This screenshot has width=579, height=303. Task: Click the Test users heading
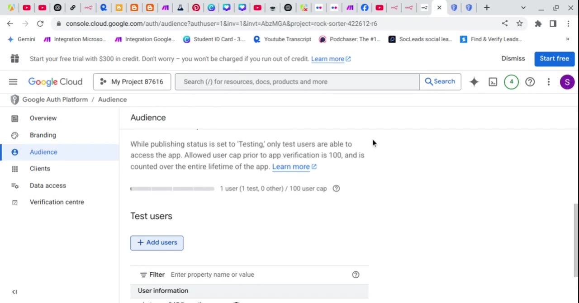(x=151, y=216)
